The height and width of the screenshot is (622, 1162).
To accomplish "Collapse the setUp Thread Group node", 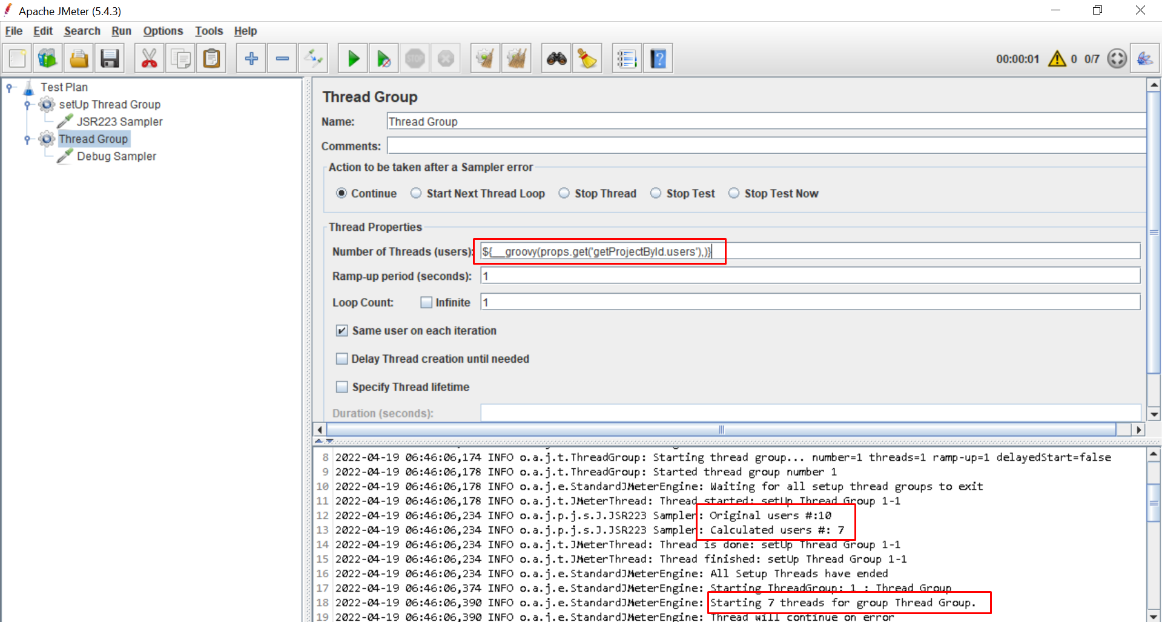I will (x=27, y=105).
